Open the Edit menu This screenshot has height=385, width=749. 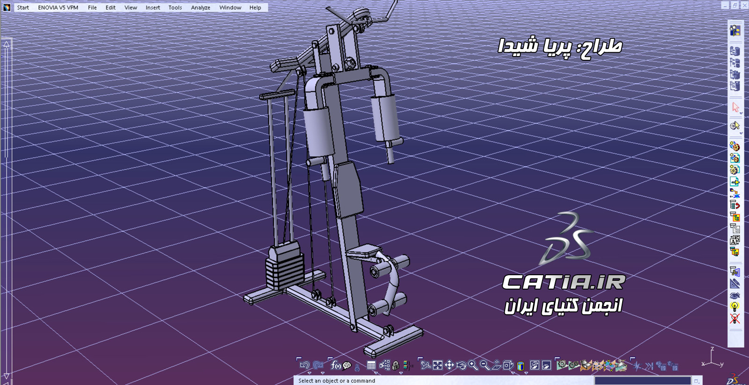(110, 7)
